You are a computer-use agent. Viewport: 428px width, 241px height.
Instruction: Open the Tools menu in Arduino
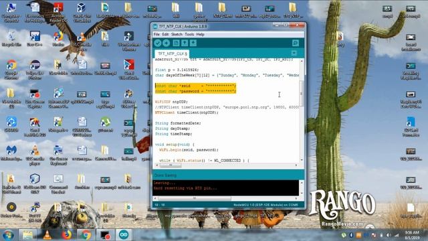point(189,34)
